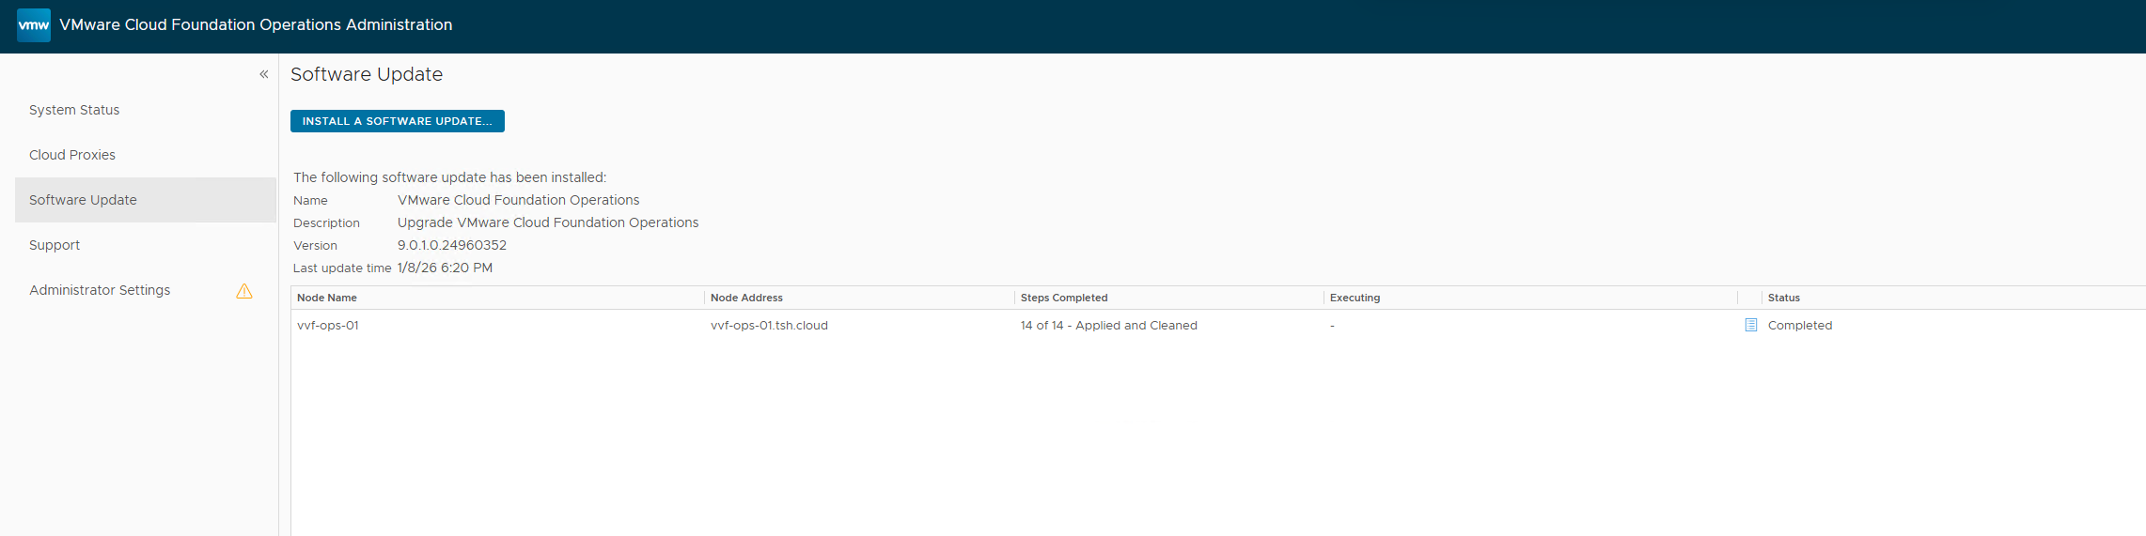Click the 14 of 14 steps completed cell
The height and width of the screenshot is (536, 2146).
click(x=1108, y=326)
